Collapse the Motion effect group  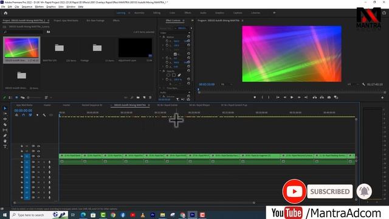tap(160, 36)
